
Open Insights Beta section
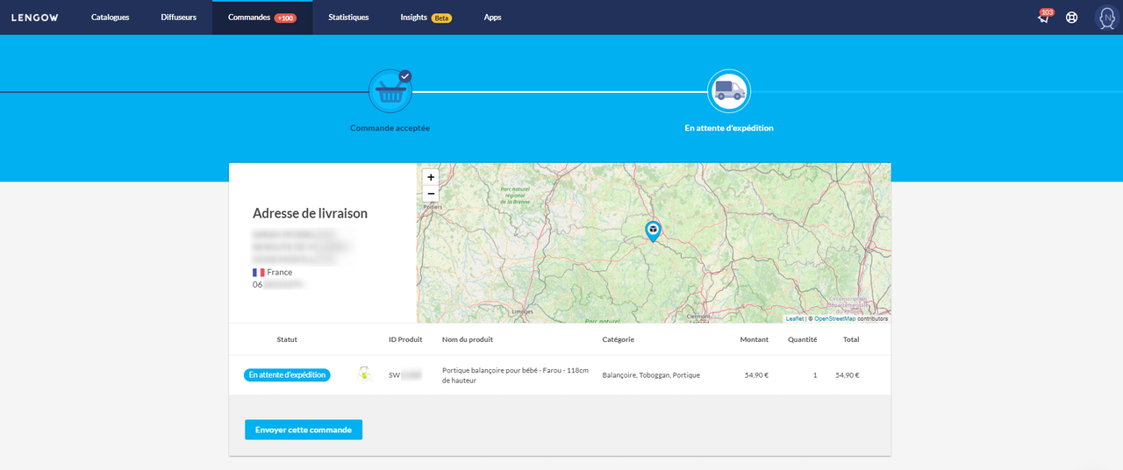click(x=426, y=18)
